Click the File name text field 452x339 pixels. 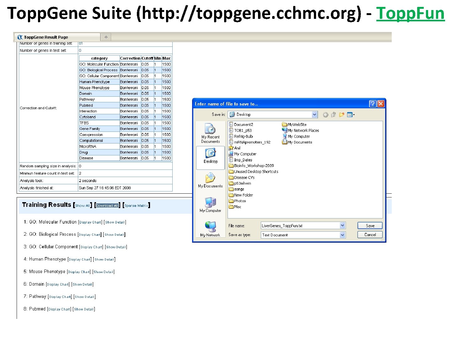click(300, 226)
